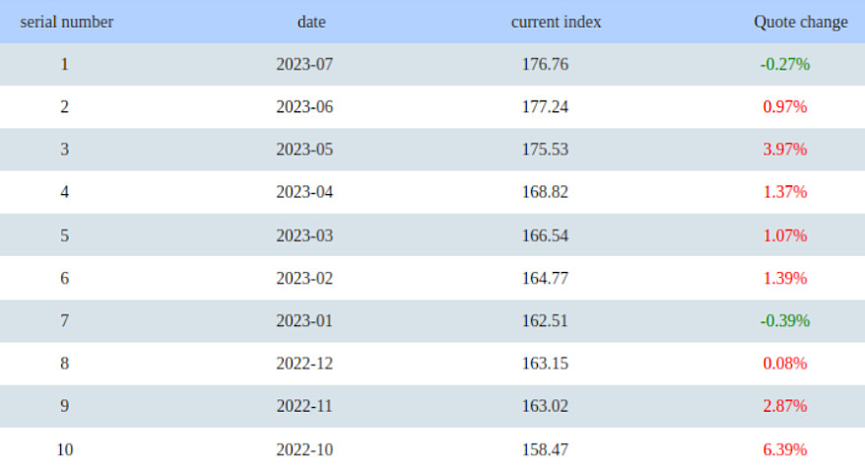Click the index value 166.54

pos(545,235)
